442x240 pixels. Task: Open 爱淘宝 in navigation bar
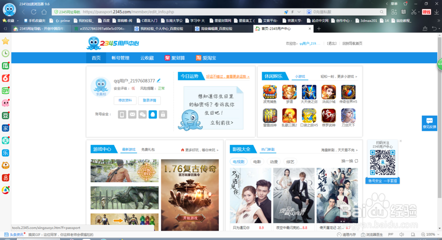tap(206, 58)
